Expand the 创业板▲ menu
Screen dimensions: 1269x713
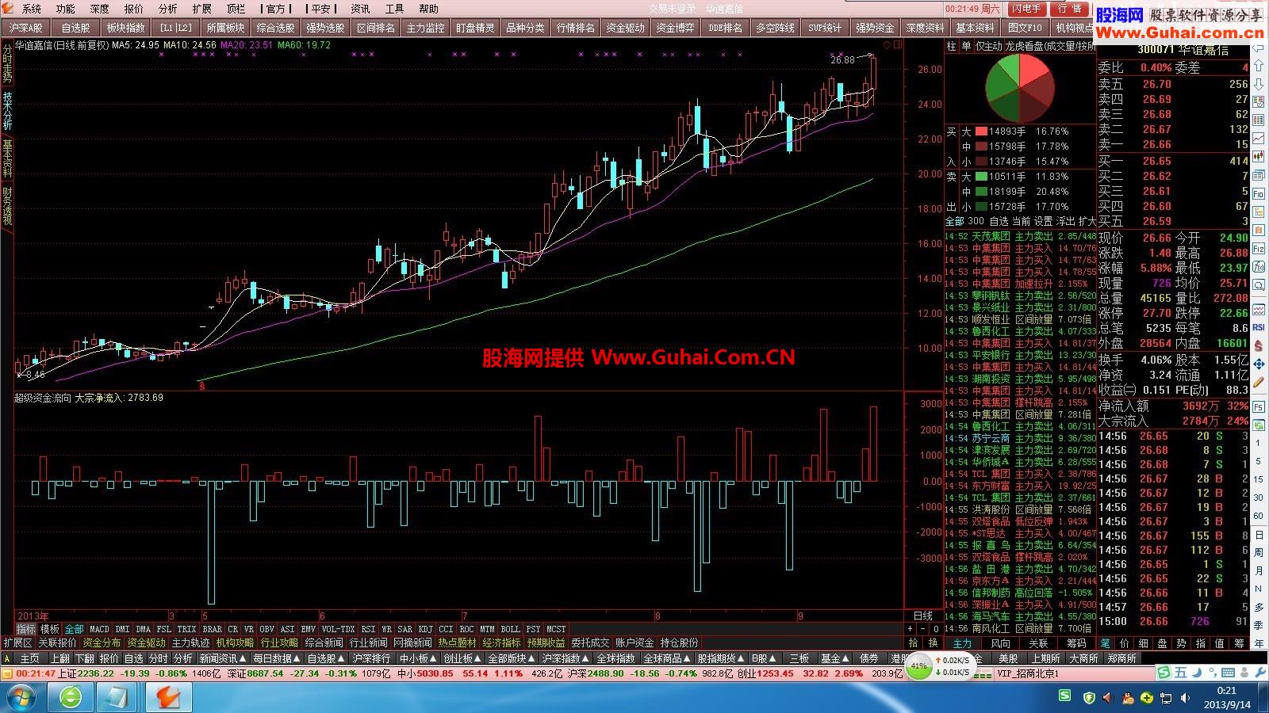point(462,658)
